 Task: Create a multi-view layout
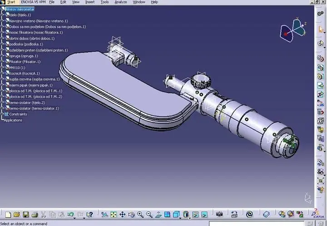tap(167, 214)
